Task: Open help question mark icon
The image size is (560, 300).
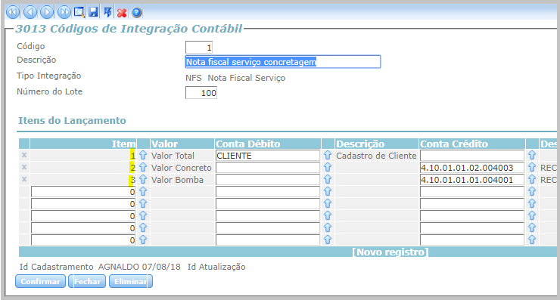Action: tap(136, 13)
